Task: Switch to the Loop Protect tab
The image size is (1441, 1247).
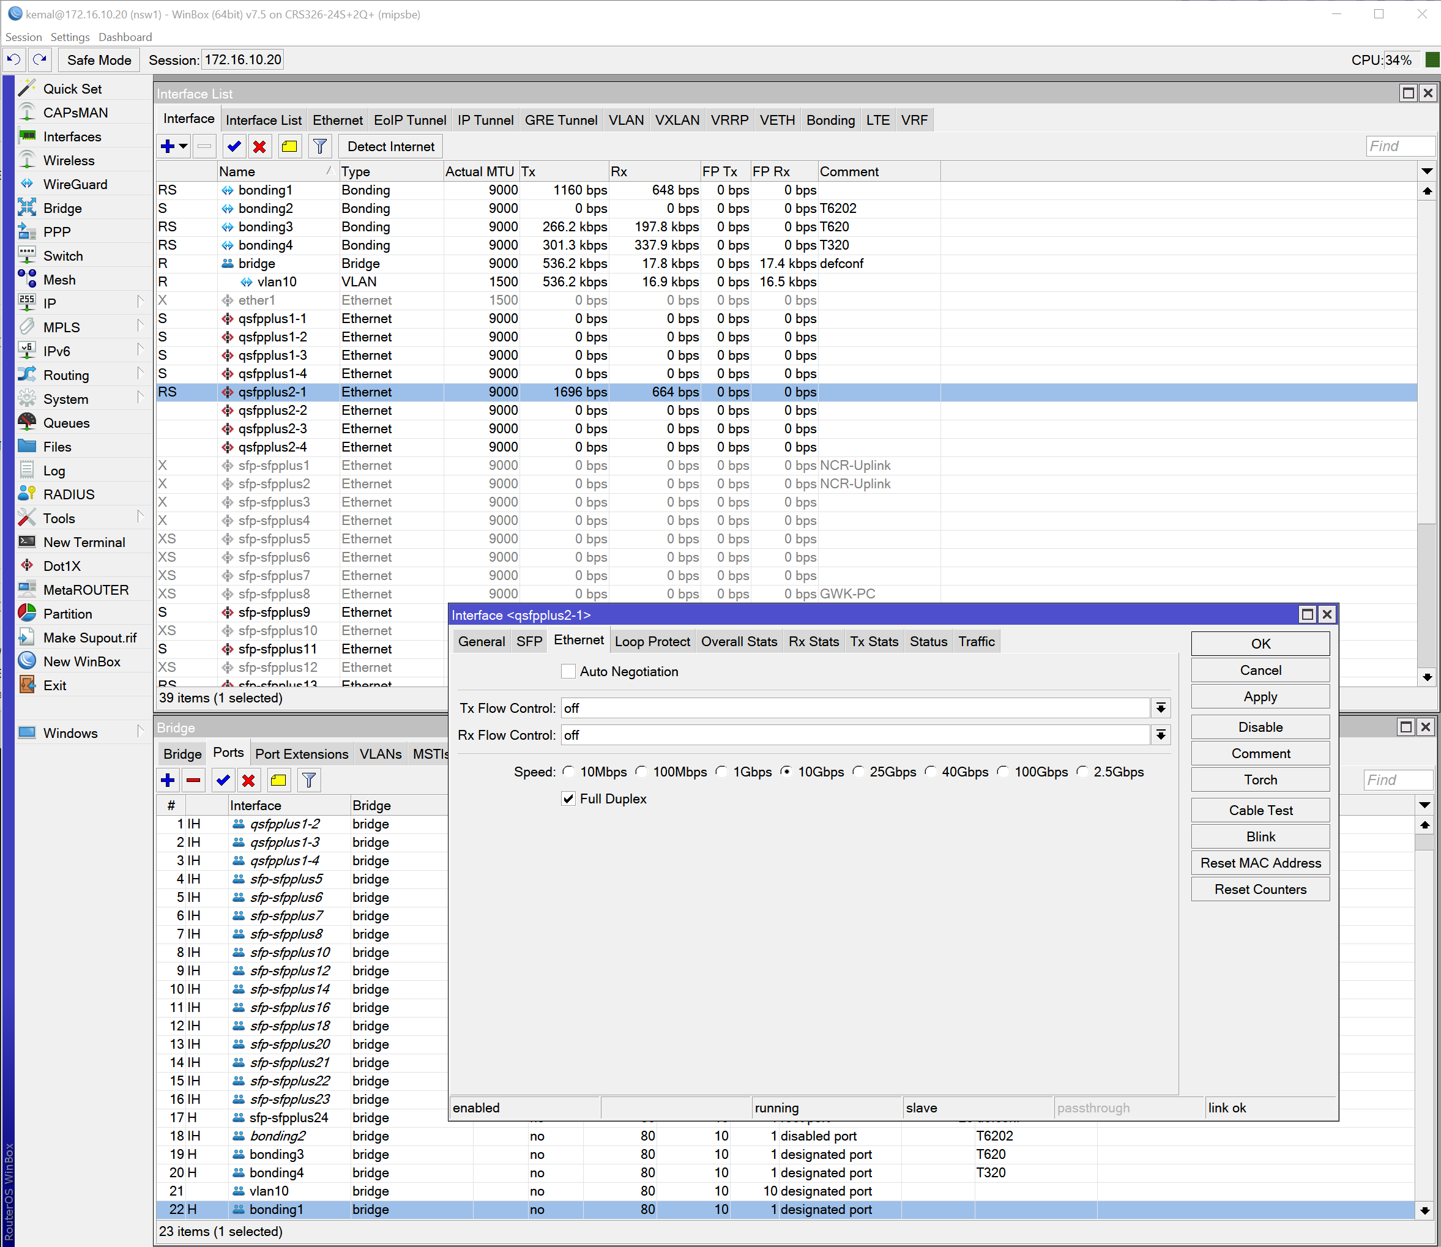Action: click(x=652, y=641)
